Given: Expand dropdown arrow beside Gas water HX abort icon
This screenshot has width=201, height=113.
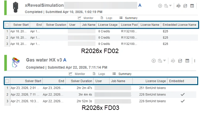Looking at the screenshot, I should (165, 61).
